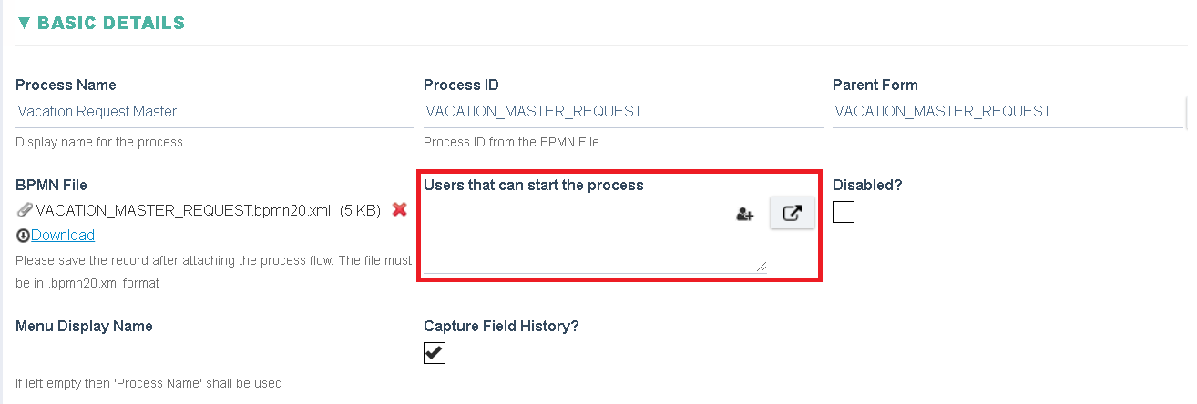Click the 'Users that can start the process' label
Screen dimensions: 1197x404
coord(534,185)
